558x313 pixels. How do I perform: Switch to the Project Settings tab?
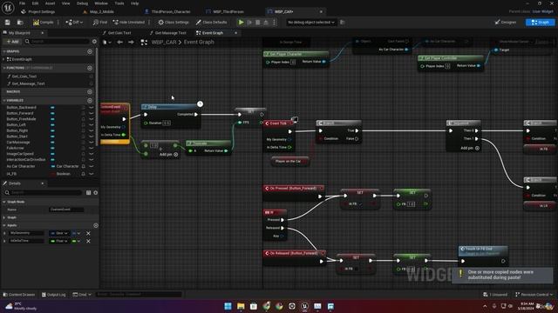38,11
